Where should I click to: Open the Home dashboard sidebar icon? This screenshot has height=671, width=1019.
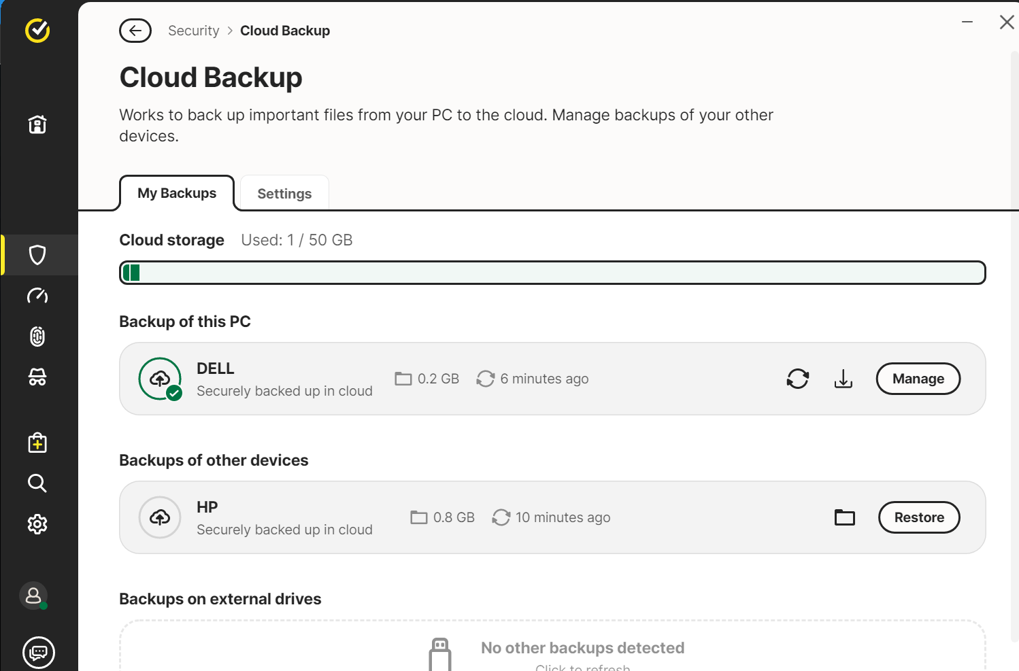click(37, 124)
